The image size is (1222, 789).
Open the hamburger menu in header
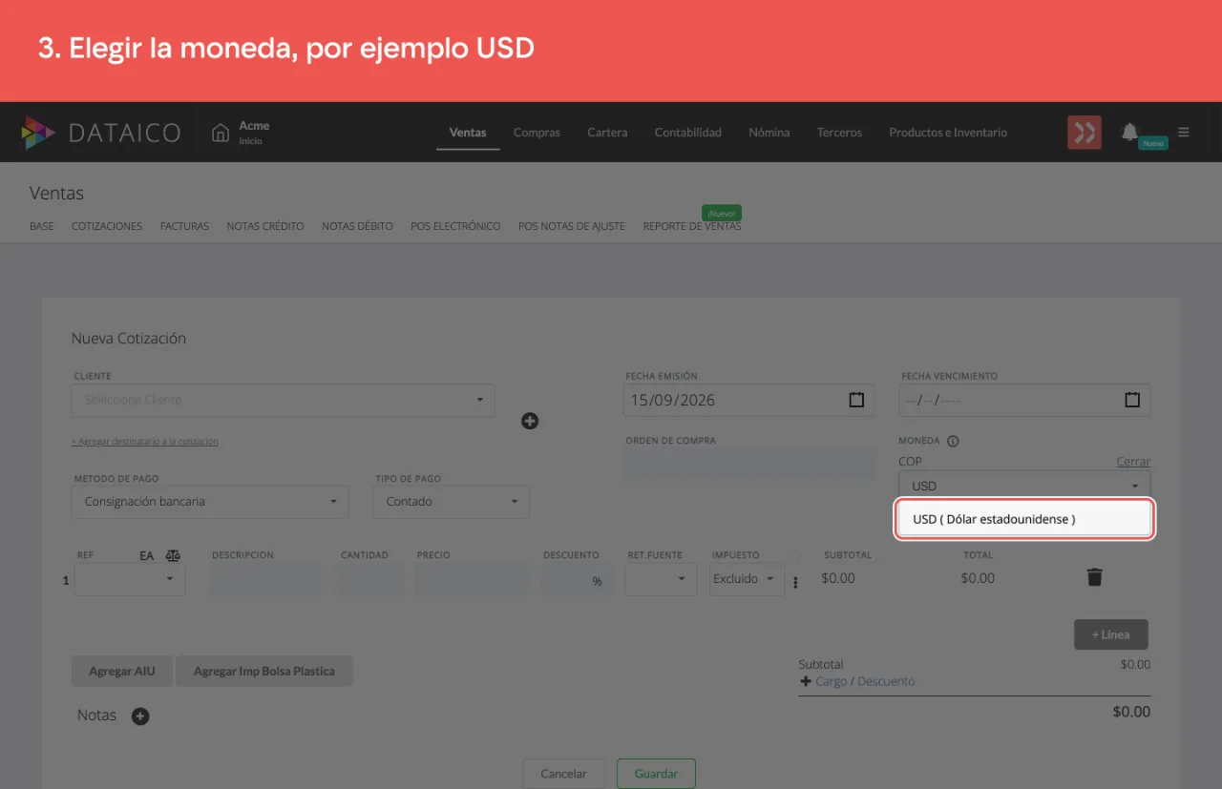point(1184,133)
